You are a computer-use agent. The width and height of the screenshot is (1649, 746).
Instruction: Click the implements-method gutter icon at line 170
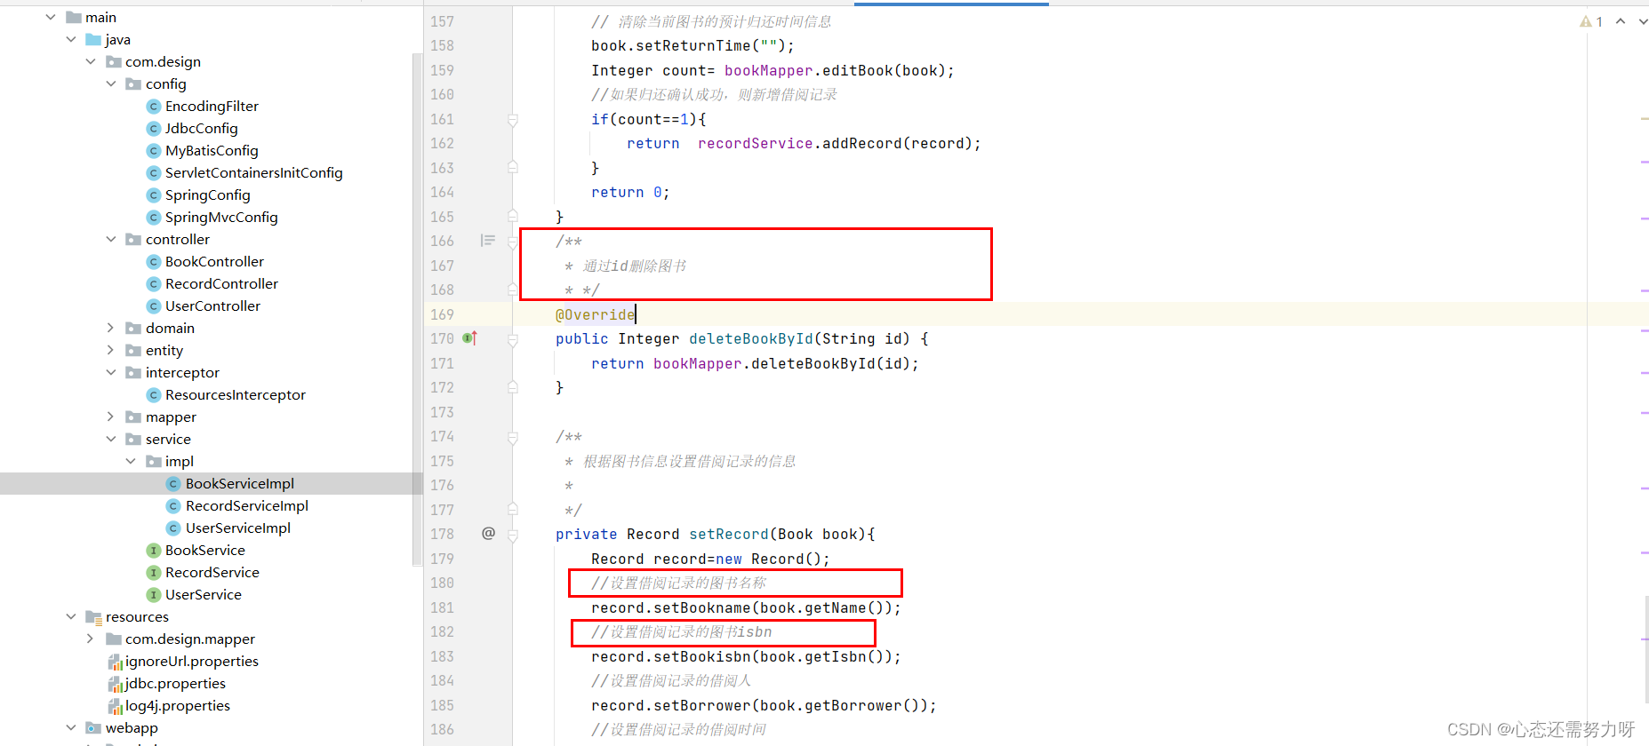[470, 338]
